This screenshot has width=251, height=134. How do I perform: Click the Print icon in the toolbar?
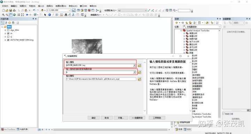click(14, 10)
